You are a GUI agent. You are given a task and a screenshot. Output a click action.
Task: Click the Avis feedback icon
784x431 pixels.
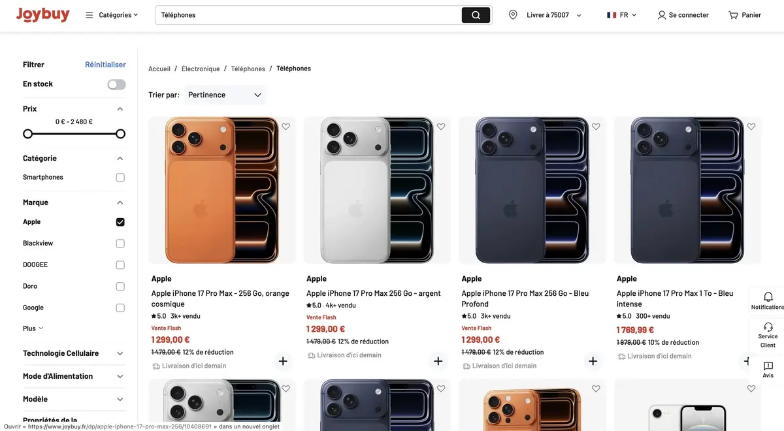(767, 366)
